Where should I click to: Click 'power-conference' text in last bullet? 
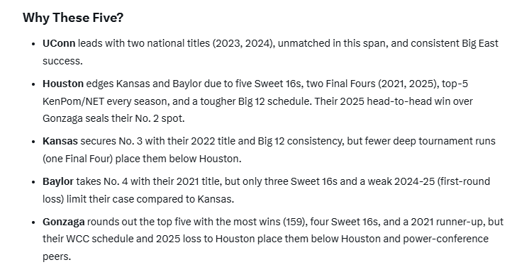coord(445,239)
